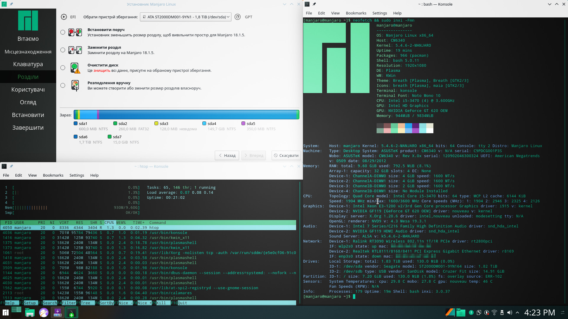Click the green update notifier tray icon
The image size is (568, 319).
[x=471, y=313]
